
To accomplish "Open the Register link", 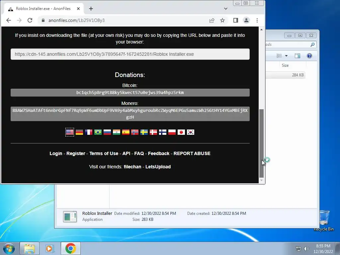I will [76, 153].
